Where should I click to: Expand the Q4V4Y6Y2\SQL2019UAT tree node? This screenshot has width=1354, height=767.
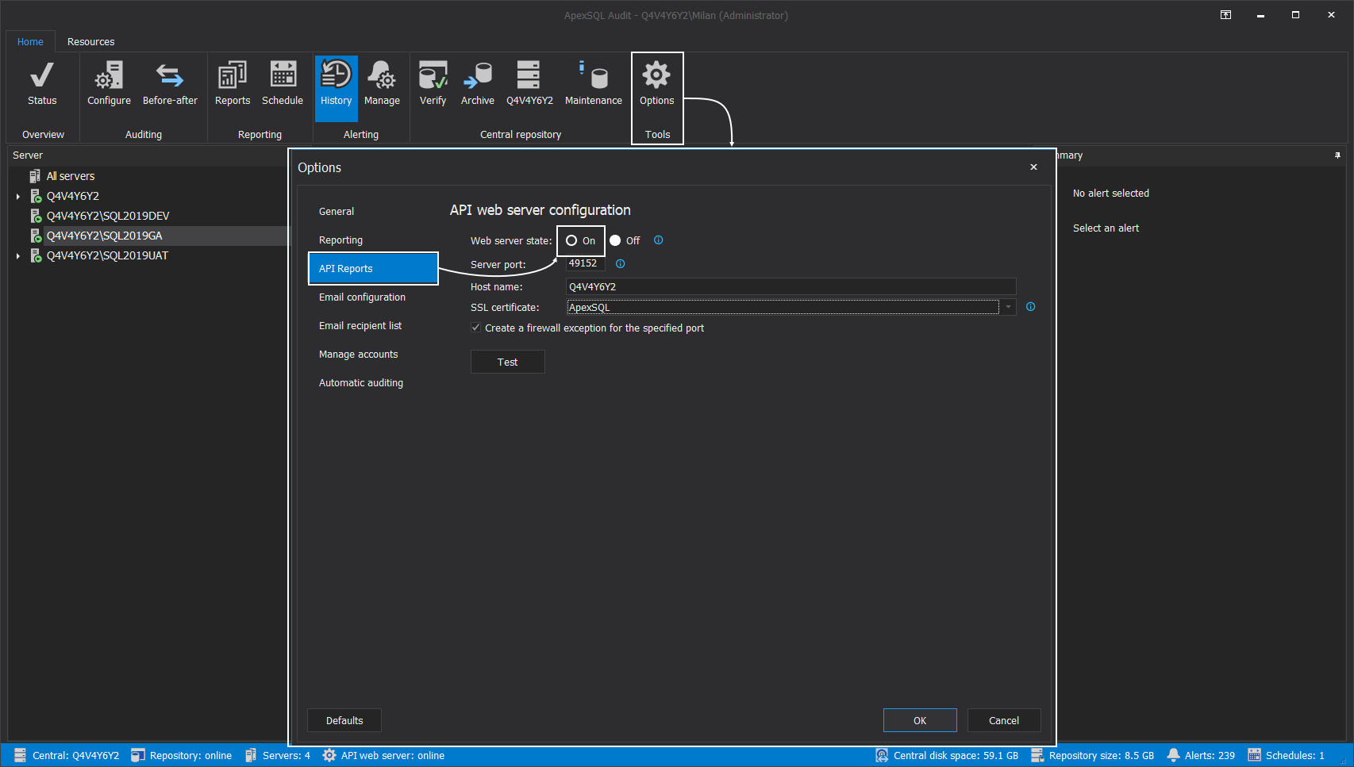pyautogui.click(x=18, y=255)
